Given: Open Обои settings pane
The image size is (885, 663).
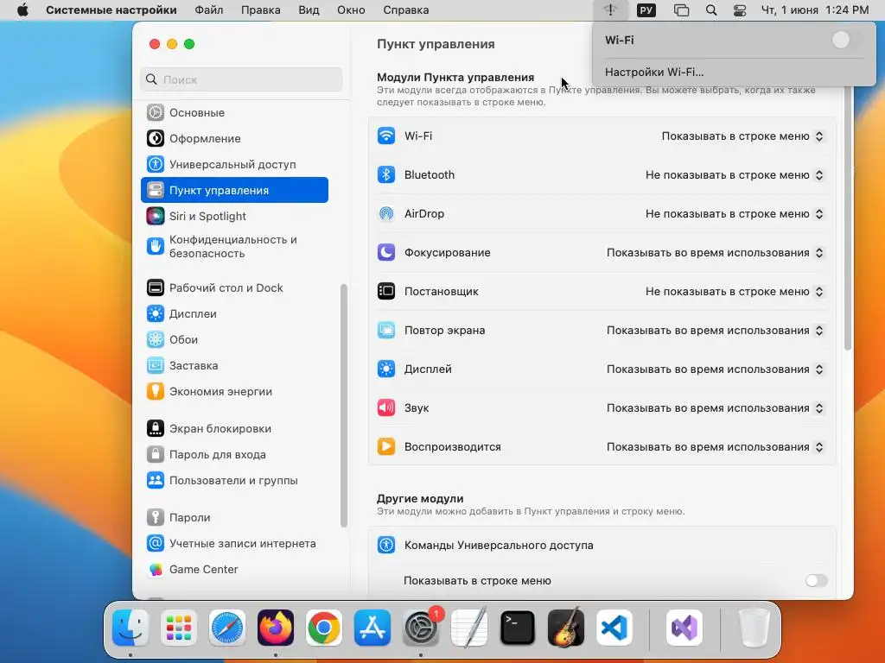Looking at the screenshot, I should coord(234,339).
